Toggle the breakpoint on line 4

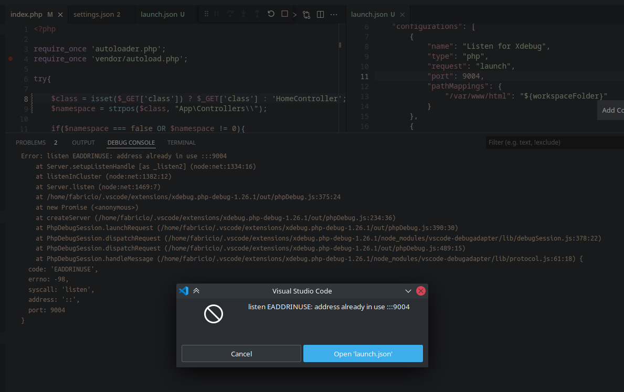coord(10,59)
